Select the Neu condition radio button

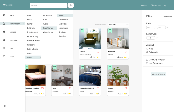click(147, 49)
